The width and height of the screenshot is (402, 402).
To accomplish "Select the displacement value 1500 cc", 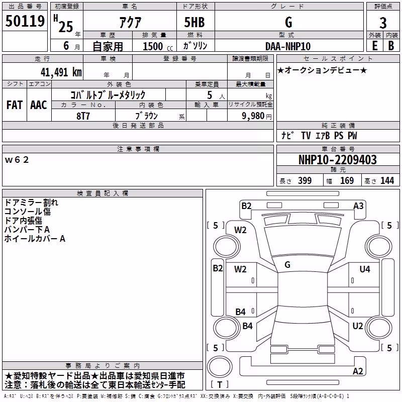I will tap(158, 46).
